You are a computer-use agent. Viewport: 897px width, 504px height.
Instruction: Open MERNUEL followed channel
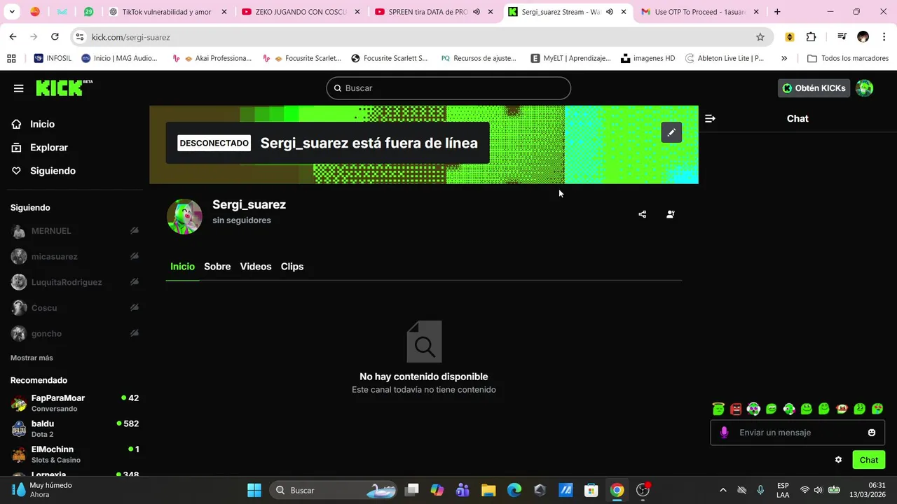pos(74,231)
